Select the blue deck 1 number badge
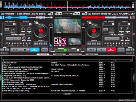 click(x=2, y=18)
